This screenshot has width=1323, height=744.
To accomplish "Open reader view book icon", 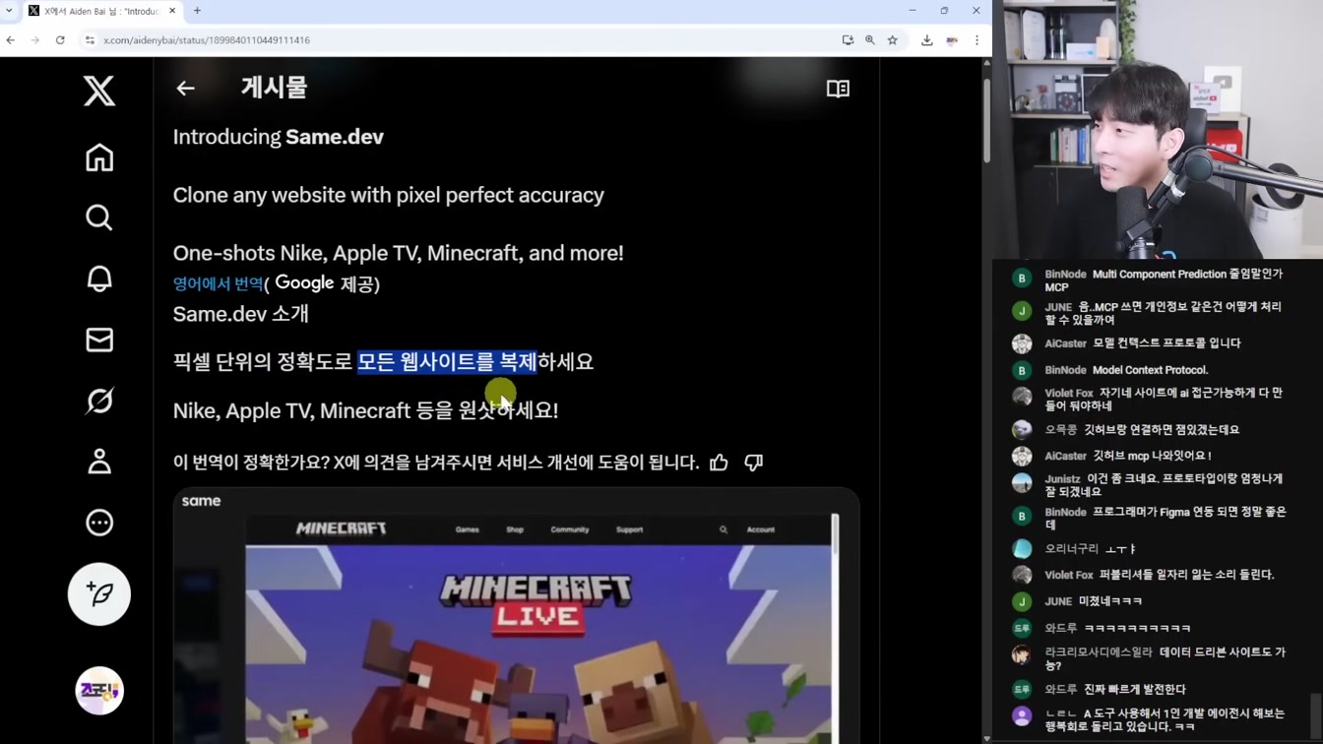I will pyautogui.click(x=838, y=89).
